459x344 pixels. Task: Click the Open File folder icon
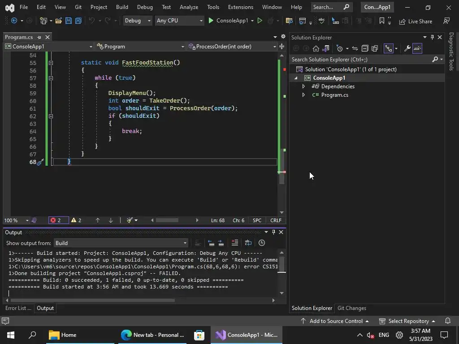[x=59, y=21]
